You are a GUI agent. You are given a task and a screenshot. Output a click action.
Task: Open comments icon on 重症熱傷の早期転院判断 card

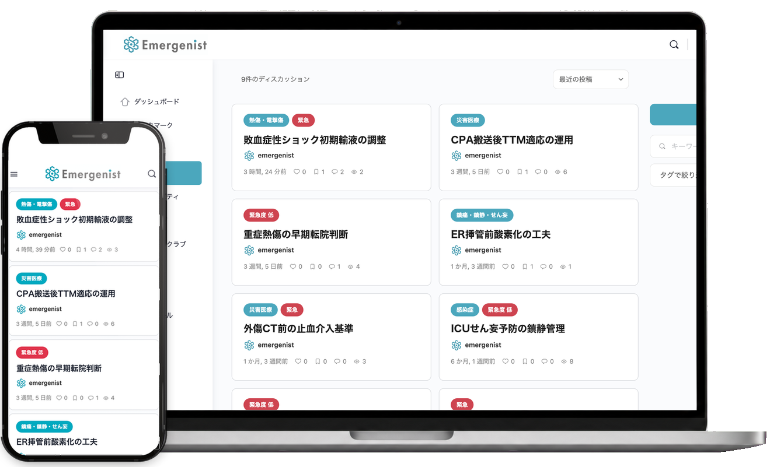click(332, 266)
